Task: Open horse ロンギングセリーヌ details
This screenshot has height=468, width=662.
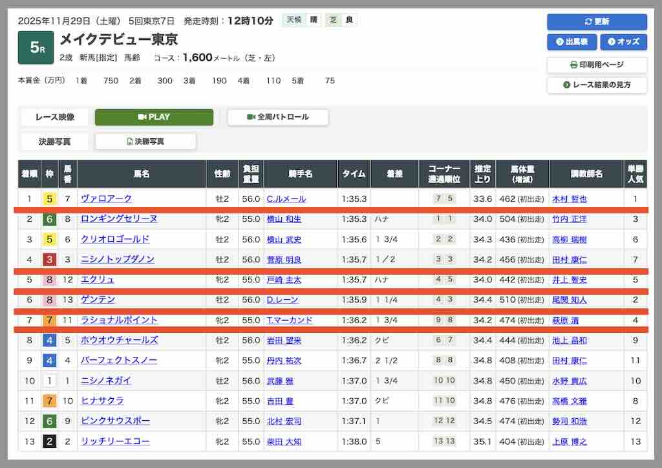Action: pos(118,219)
